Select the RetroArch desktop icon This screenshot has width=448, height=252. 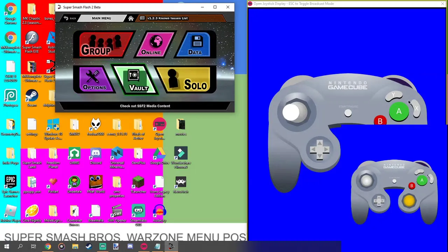point(181,185)
